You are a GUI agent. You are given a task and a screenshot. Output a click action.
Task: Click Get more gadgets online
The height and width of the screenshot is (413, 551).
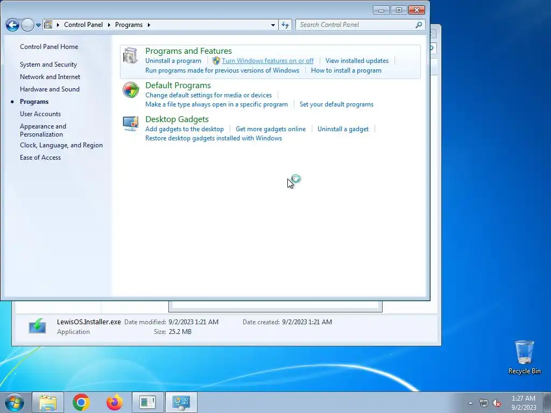pos(271,129)
